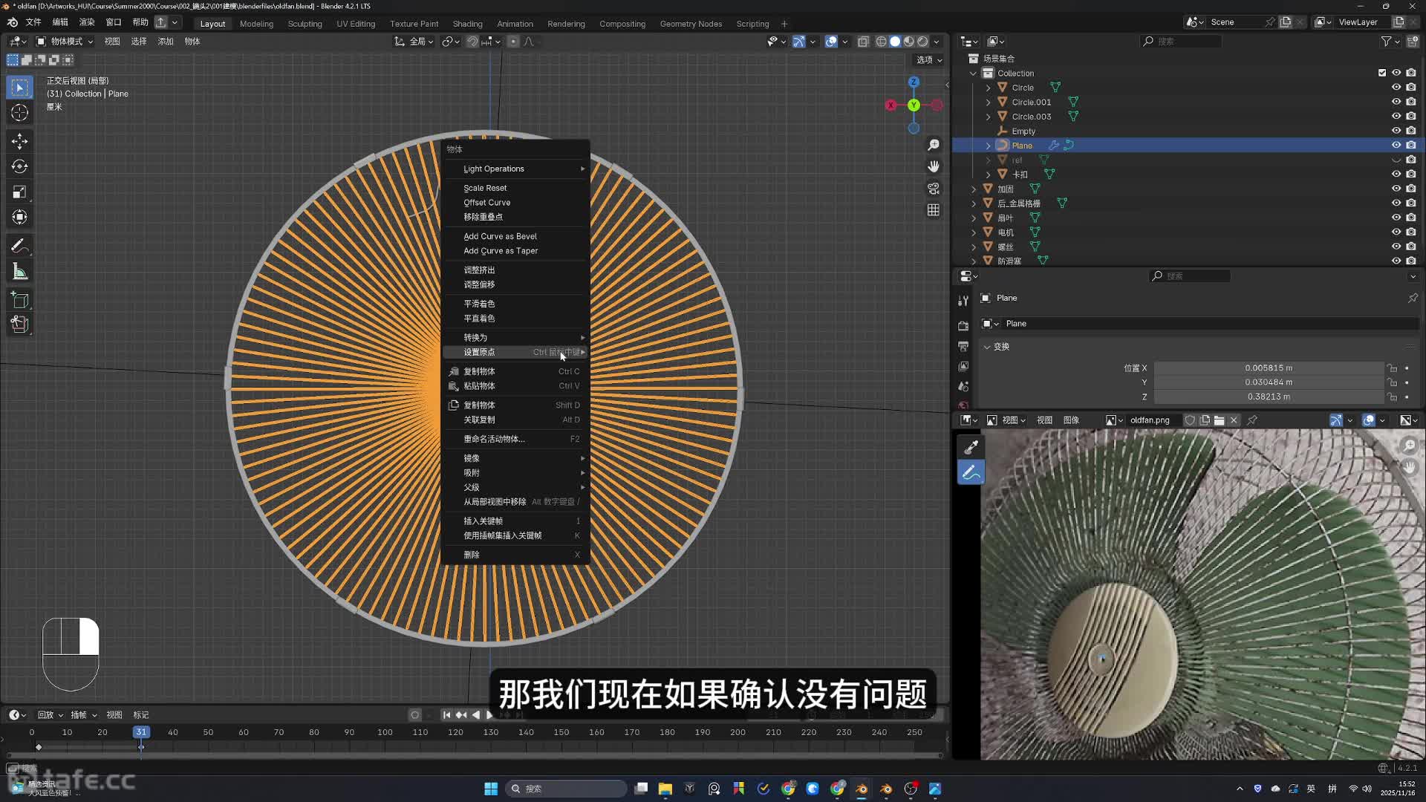Switch to the Shading workspace tab
This screenshot has height=802, width=1426.
(467, 24)
